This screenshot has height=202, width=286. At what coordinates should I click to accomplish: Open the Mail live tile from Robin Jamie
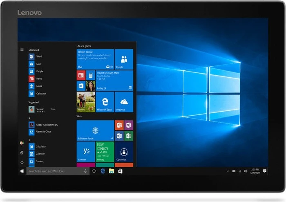(x=95, y=59)
